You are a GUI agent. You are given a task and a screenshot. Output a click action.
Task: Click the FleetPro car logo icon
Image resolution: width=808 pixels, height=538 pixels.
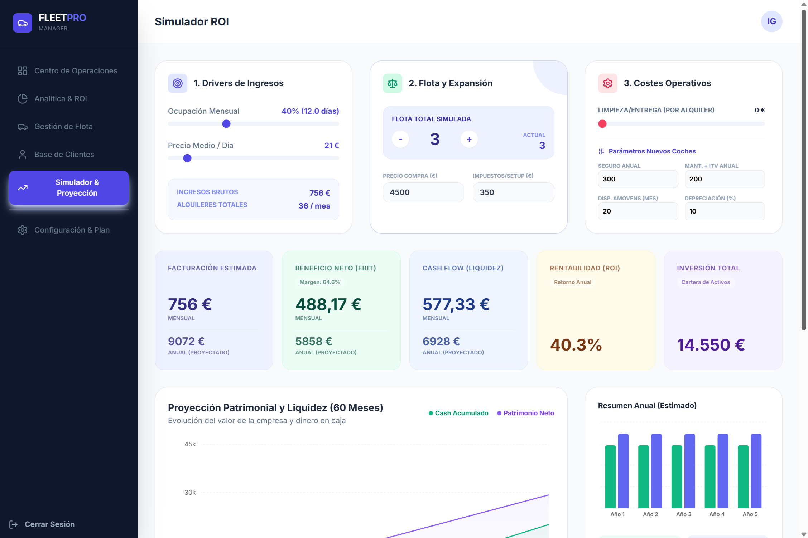23,23
